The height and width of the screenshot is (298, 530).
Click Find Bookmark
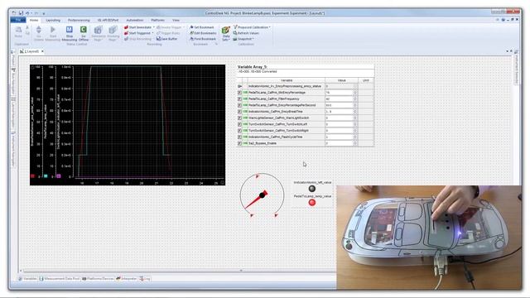pos(202,39)
